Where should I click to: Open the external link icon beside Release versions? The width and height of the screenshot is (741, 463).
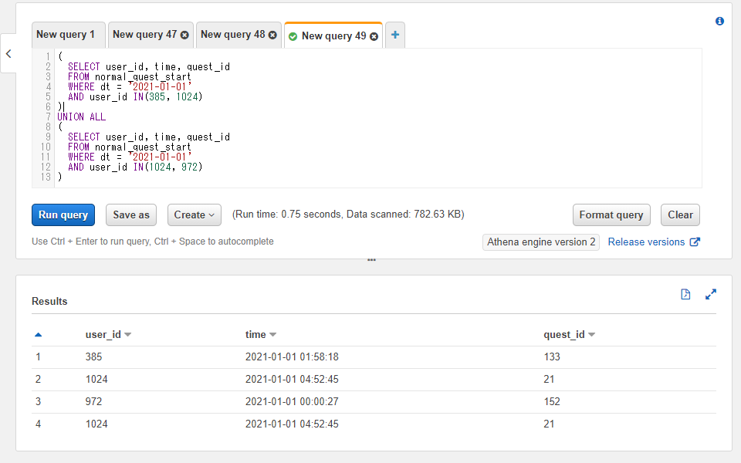click(x=694, y=242)
